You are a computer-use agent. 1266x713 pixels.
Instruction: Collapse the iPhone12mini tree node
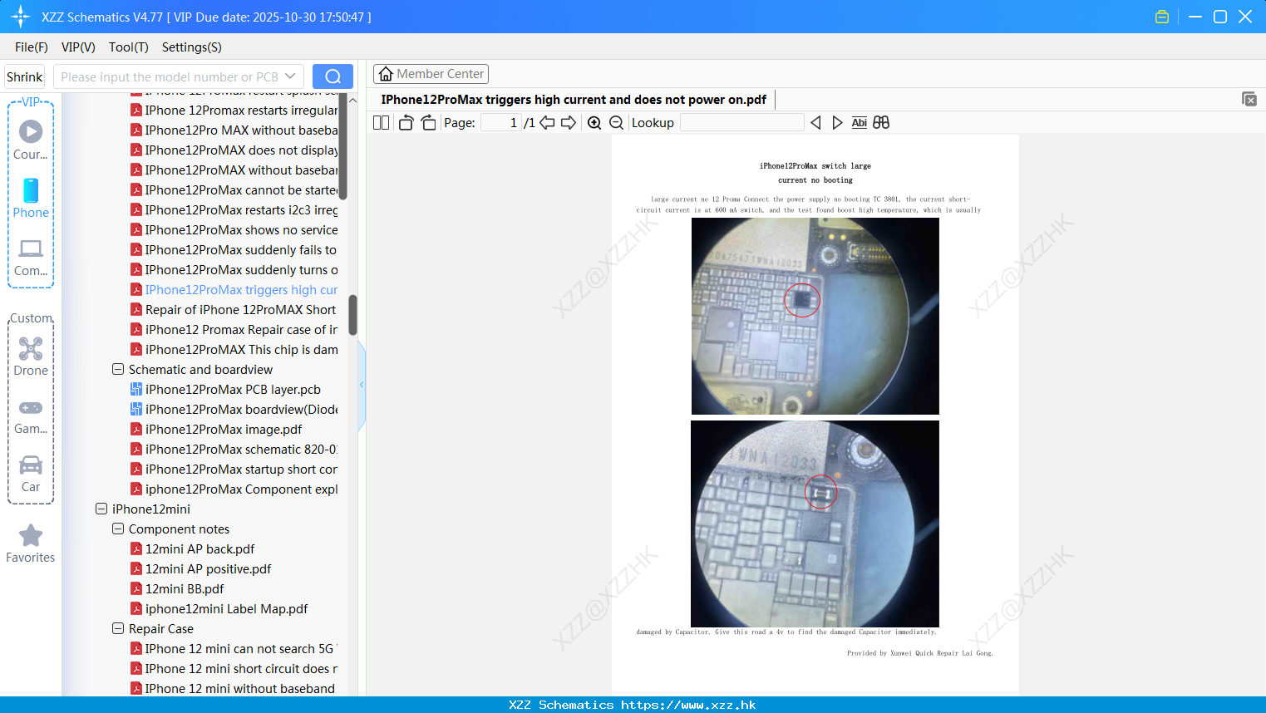click(x=101, y=509)
